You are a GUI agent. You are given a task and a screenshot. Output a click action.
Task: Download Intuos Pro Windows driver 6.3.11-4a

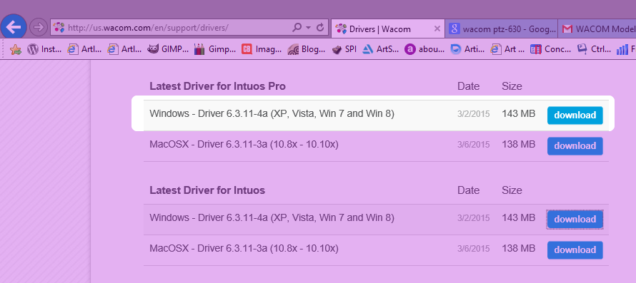click(575, 115)
